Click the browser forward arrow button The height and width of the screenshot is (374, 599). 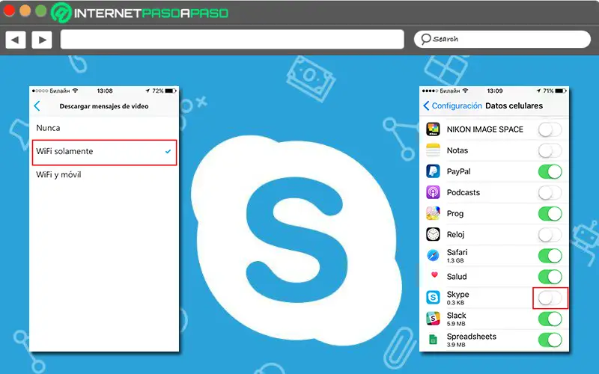(x=42, y=40)
